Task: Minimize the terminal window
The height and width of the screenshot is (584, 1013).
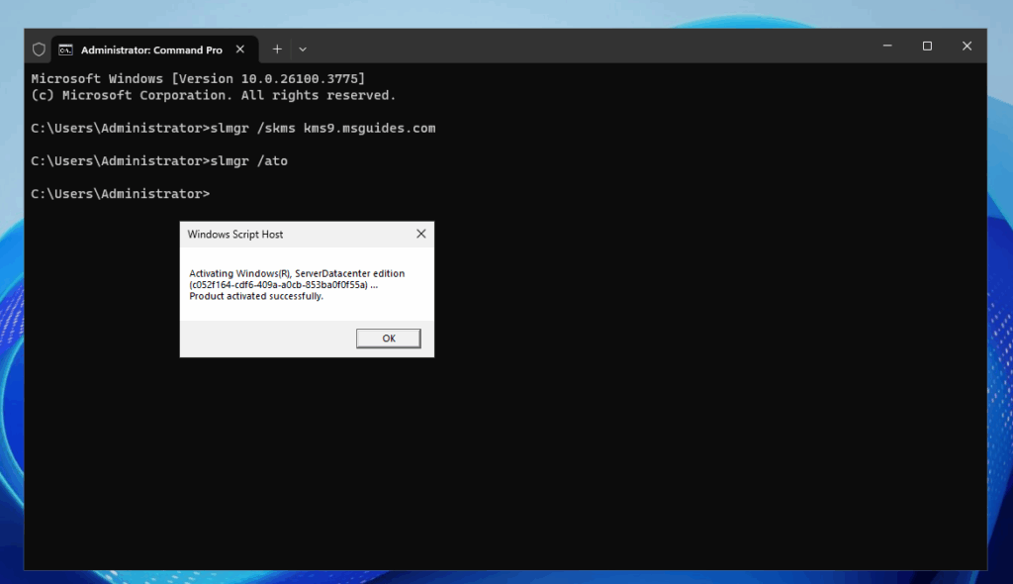Action: 886,47
